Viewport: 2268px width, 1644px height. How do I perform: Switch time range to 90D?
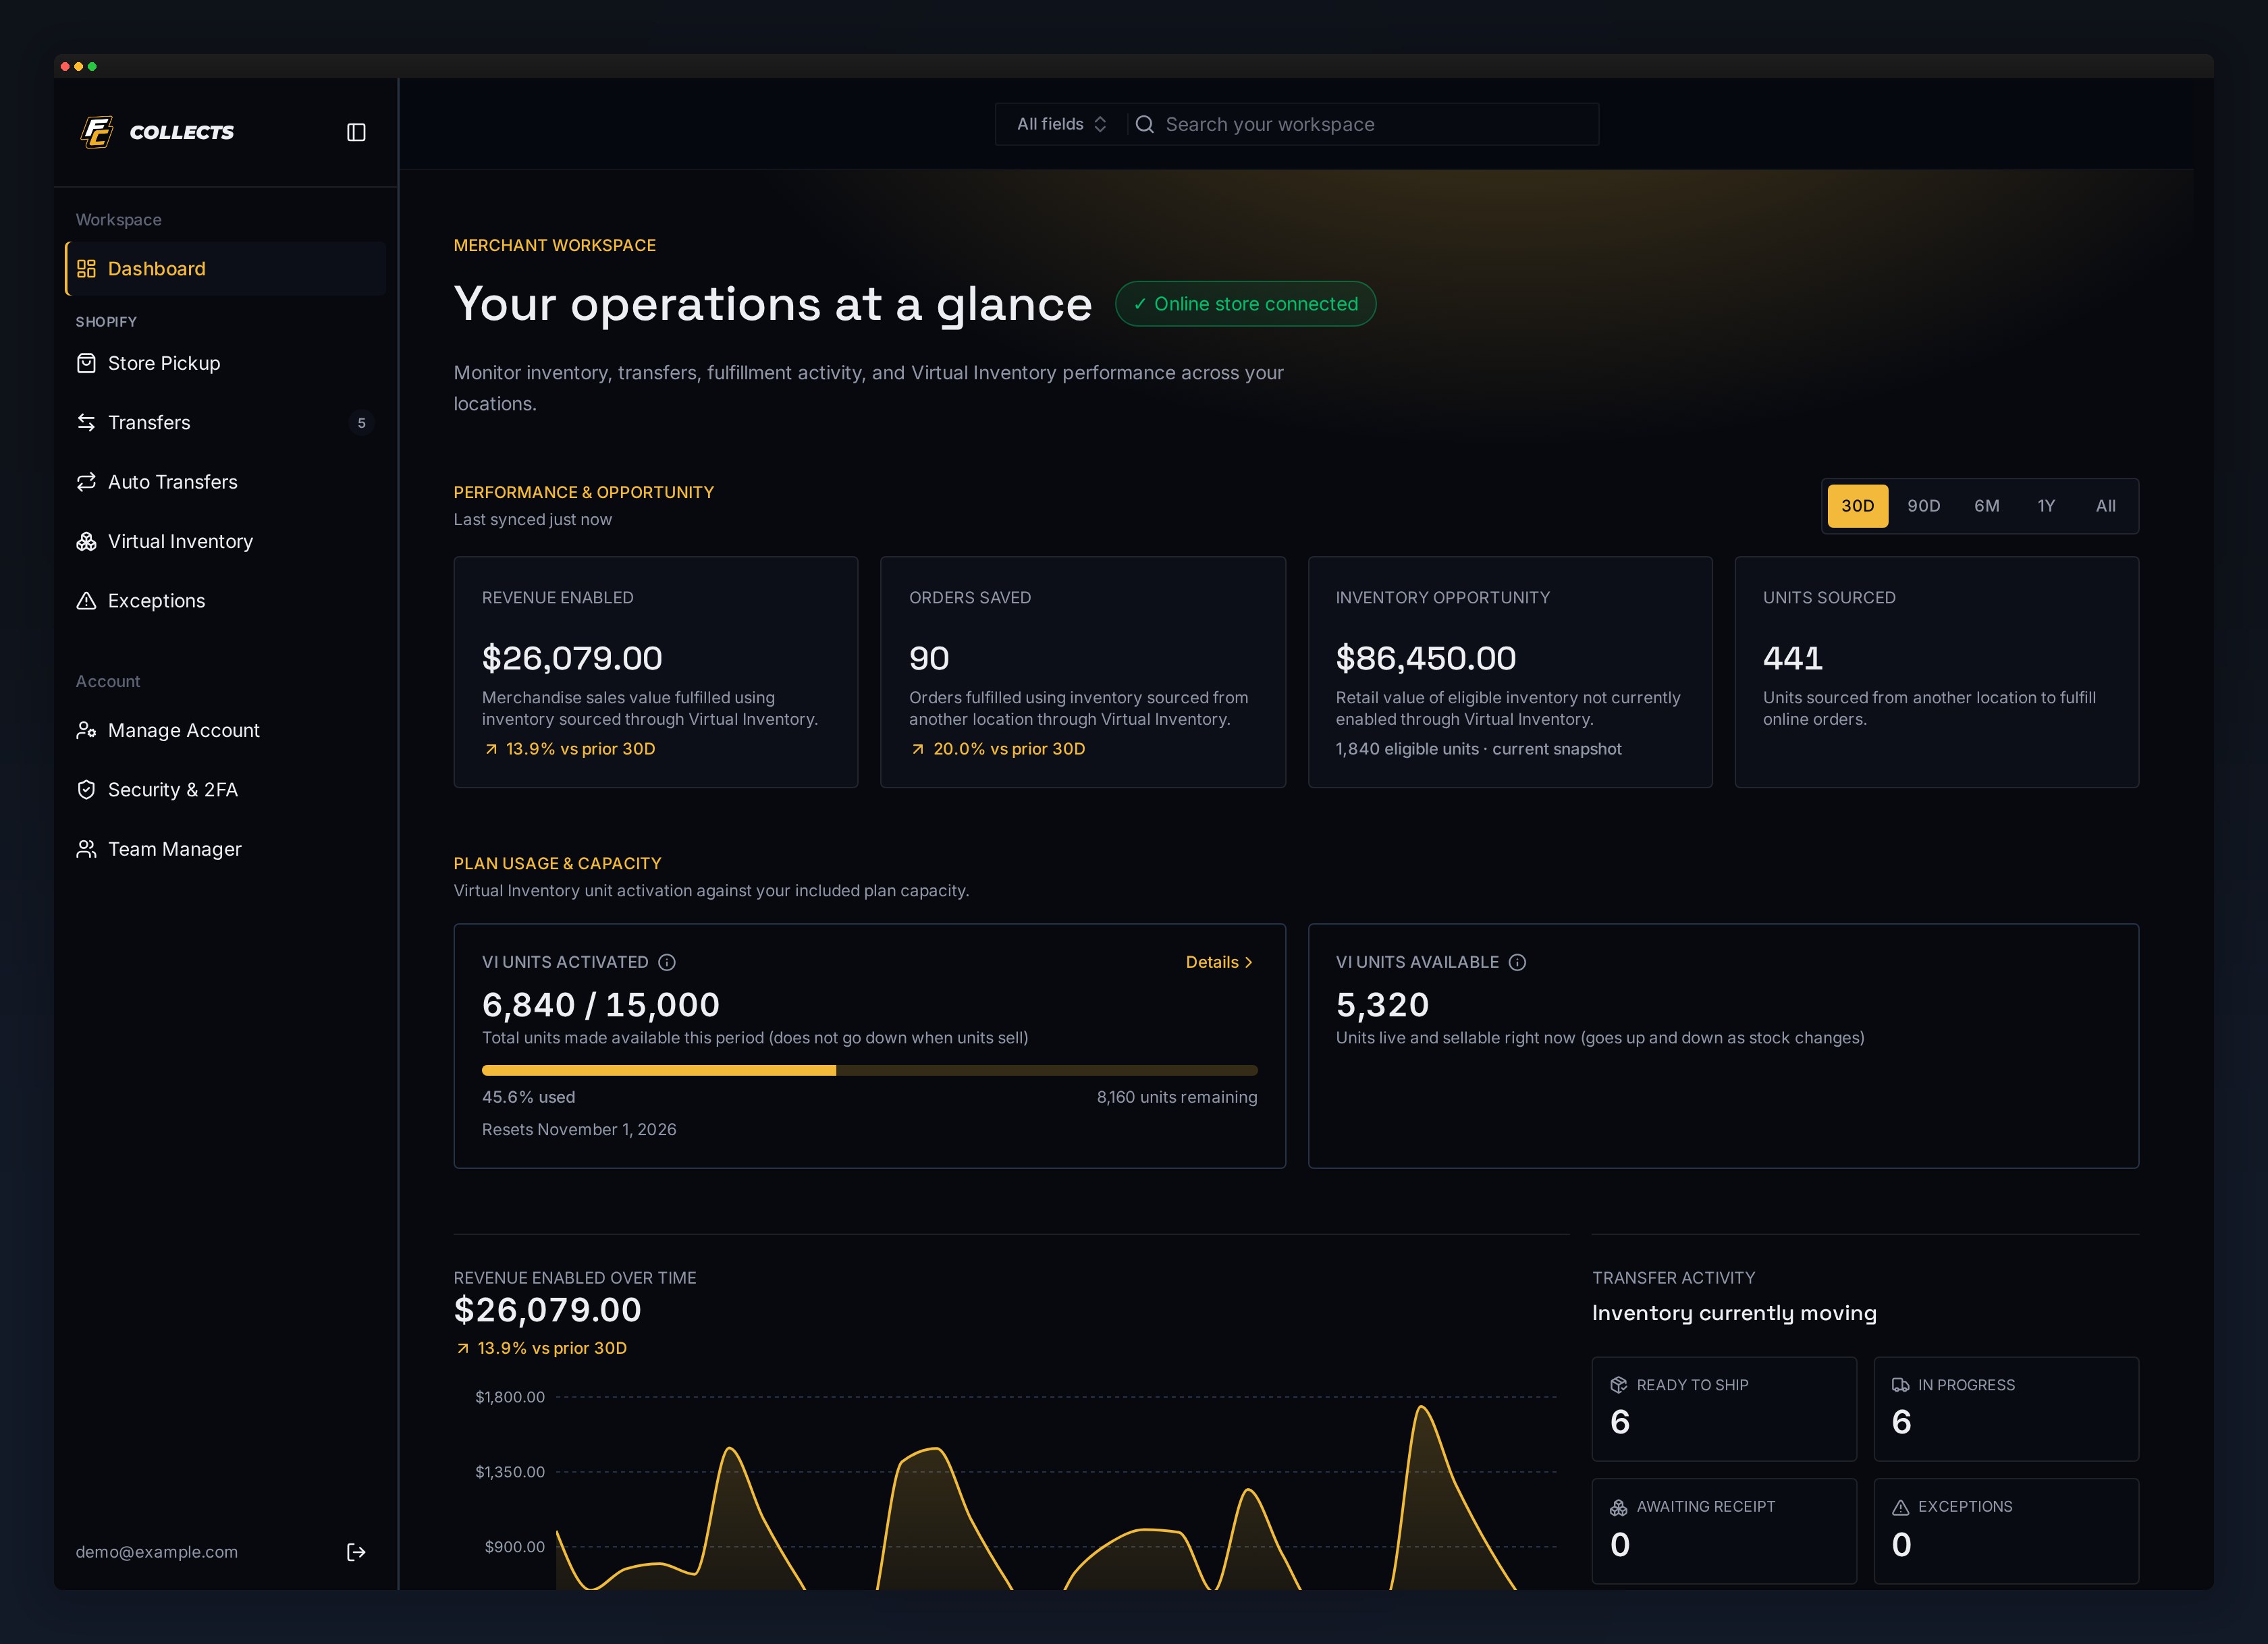click(x=1923, y=506)
